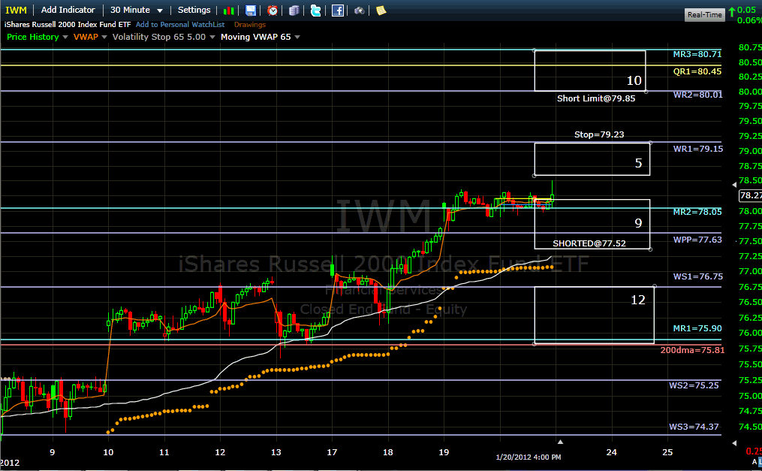Viewport: 762px width, 471px height.
Task: Save the current chart layout
Action: 250,11
